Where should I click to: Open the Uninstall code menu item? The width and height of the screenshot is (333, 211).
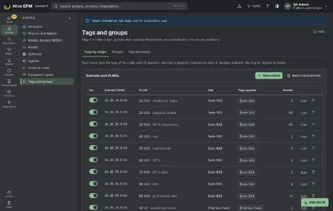47,68
